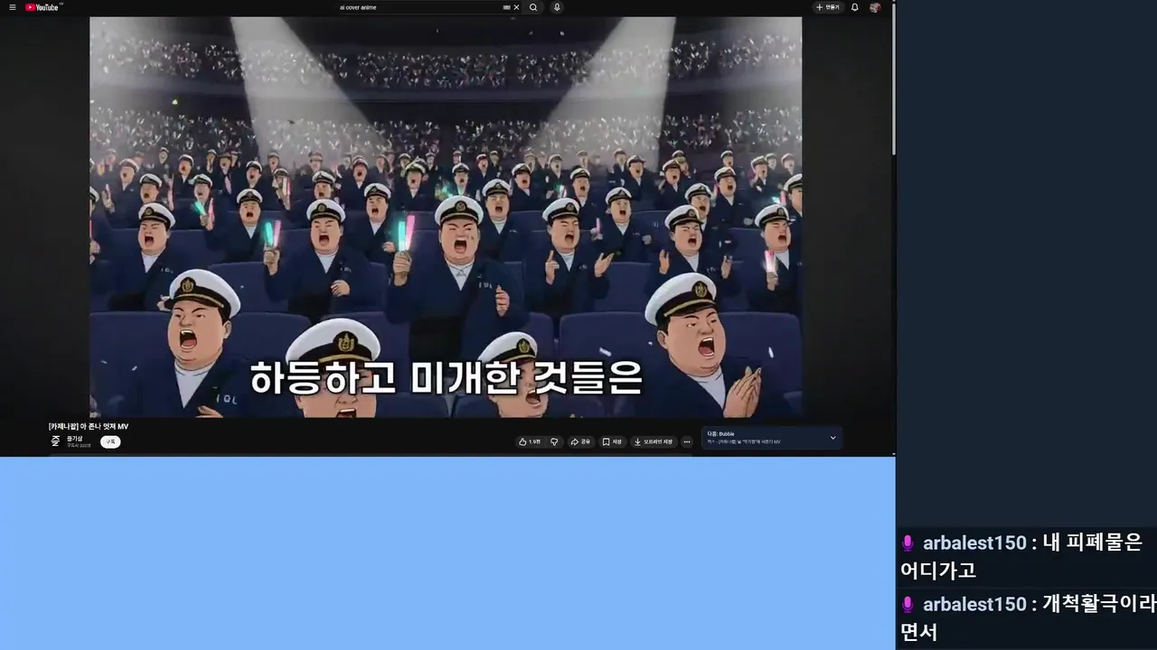1157x650 pixels.
Task: Visit the 줄기상 channel name link
Action: tap(74, 439)
